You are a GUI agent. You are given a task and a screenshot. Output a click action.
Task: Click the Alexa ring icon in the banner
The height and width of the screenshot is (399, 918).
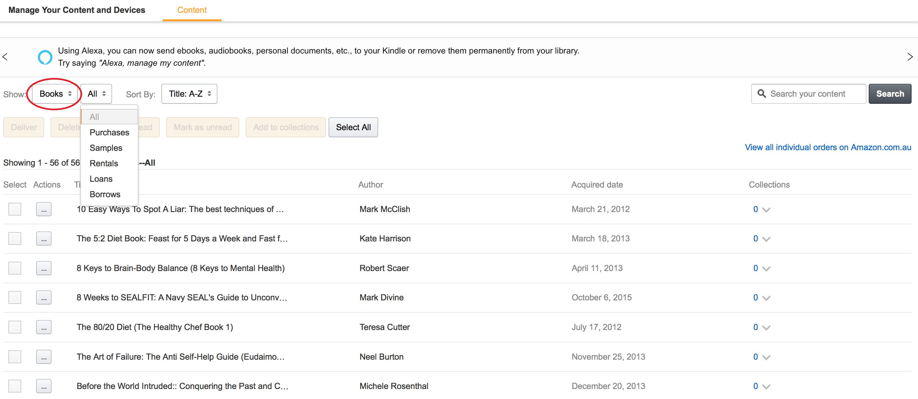click(45, 57)
